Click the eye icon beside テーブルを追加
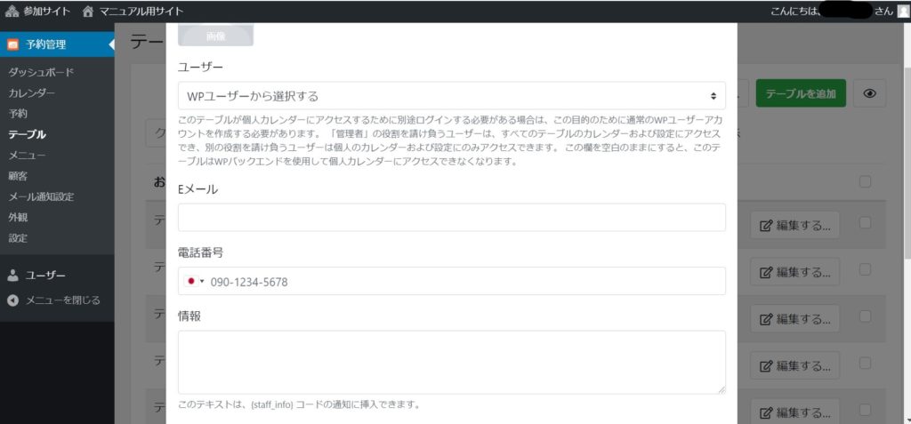The image size is (911, 424). click(x=869, y=93)
